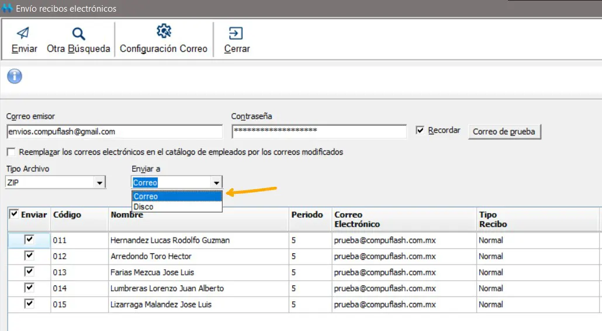Click the app icon in title bar

pos(7,8)
